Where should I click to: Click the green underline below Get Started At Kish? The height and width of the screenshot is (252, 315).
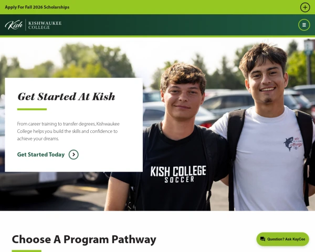tap(32, 109)
